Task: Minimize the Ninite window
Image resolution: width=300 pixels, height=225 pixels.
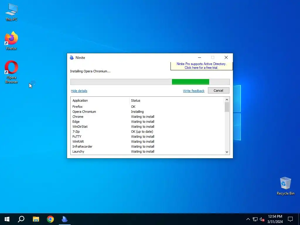Action: tap(199, 57)
